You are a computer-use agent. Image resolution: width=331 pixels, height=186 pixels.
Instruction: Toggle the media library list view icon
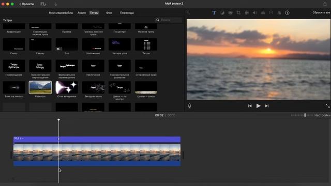(x=43, y=4)
